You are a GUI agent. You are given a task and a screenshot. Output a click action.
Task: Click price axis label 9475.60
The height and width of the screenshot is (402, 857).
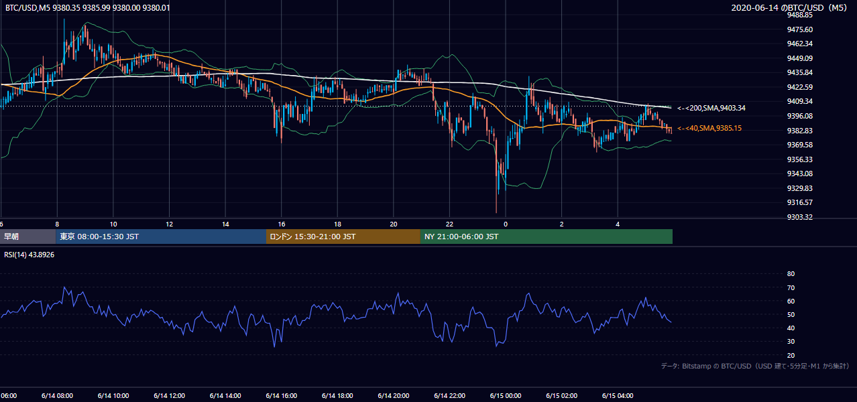tap(800, 29)
